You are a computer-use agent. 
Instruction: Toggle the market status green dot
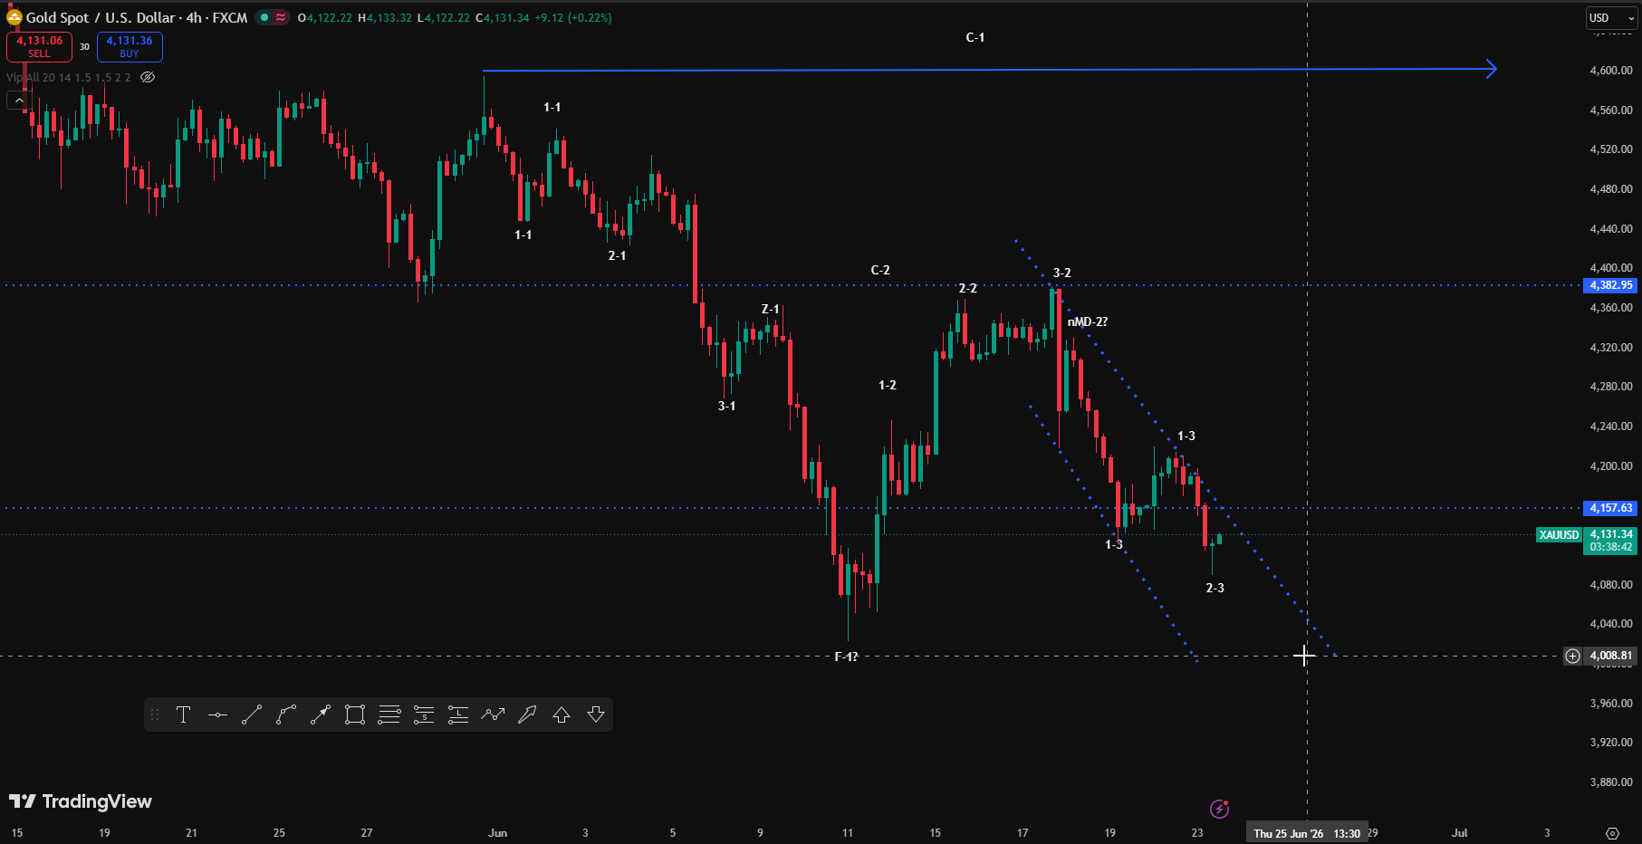click(x=264, y=17)
